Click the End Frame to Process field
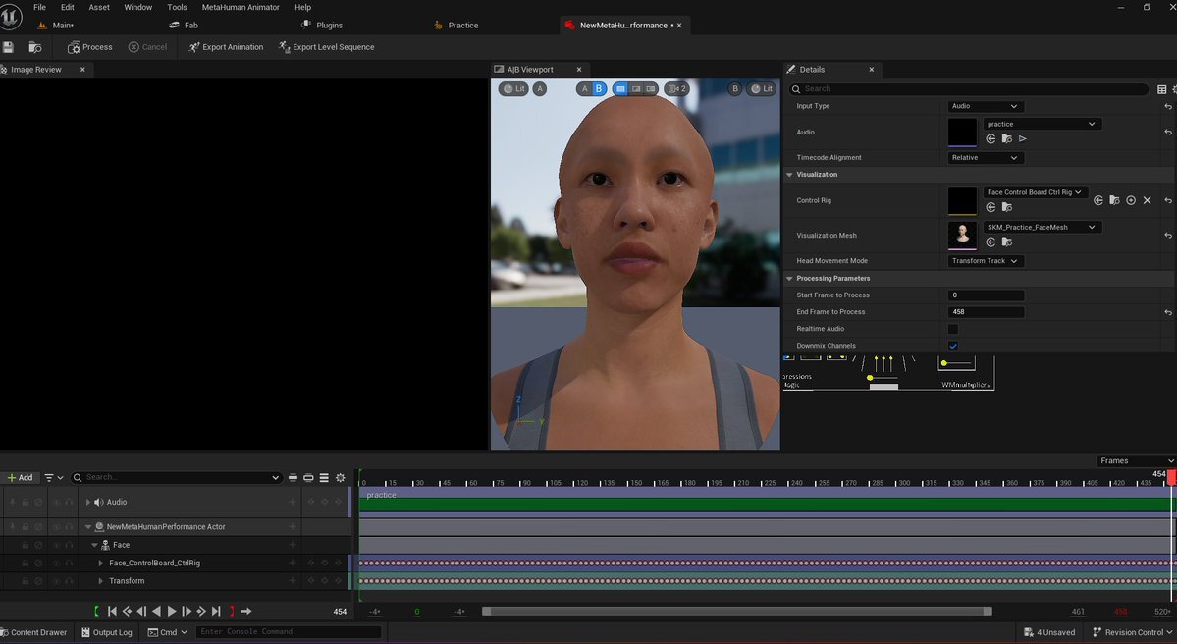Viewport: 1177px width, 644px height. coord(986,312)
